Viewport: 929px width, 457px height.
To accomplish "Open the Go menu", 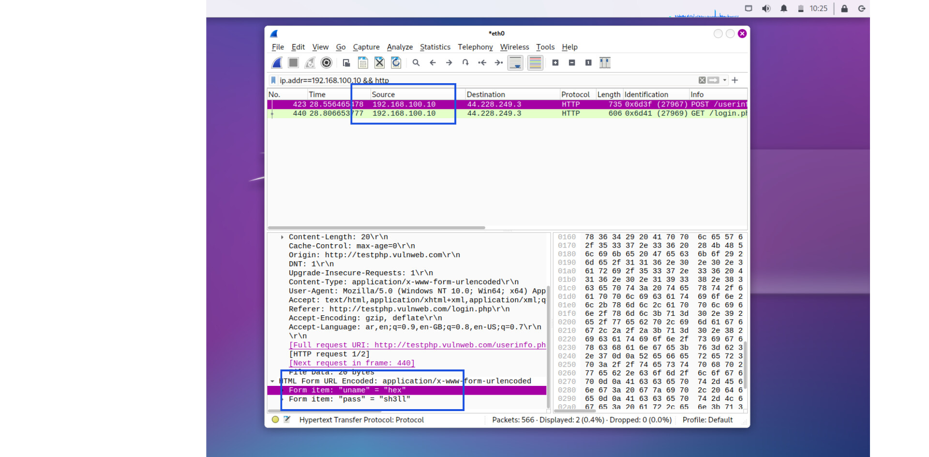I will click(x=341, y=47).
